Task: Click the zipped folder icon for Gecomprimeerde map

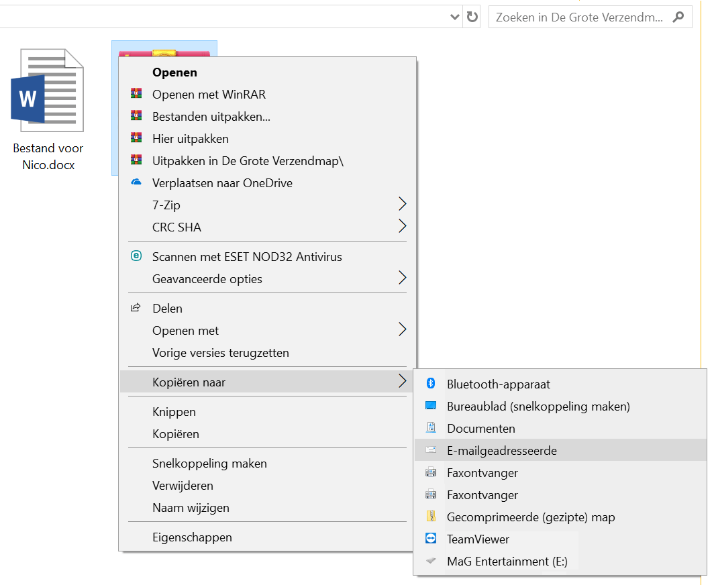Action: (431, 517)
